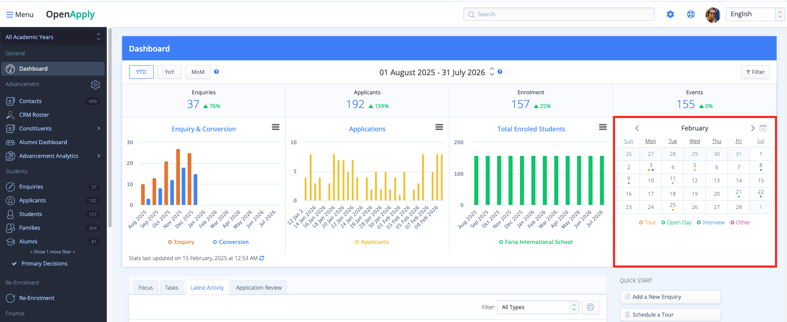Open All Academic Years dropdown
This screenshot has height=322, width=787.
(x=53, y=37)
